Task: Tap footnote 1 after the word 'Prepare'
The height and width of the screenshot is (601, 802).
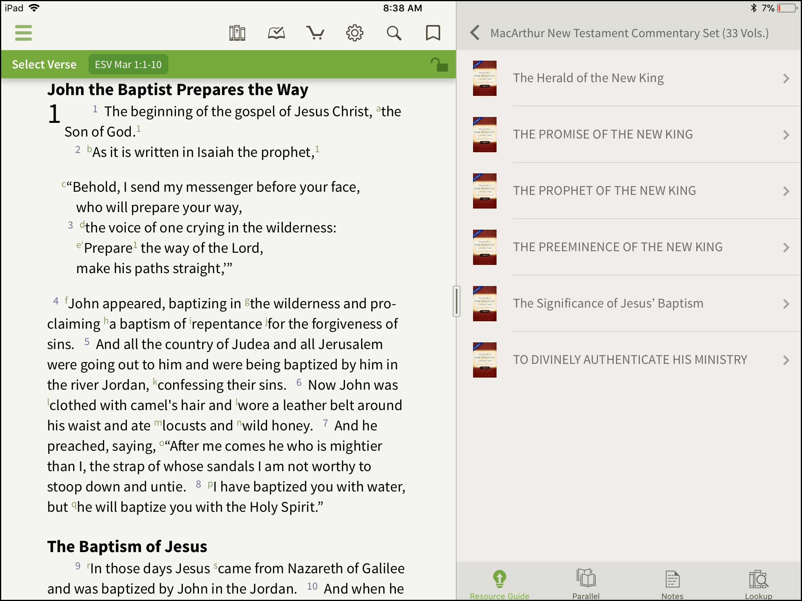Action: pyautogui.click(x=135, y=245)
